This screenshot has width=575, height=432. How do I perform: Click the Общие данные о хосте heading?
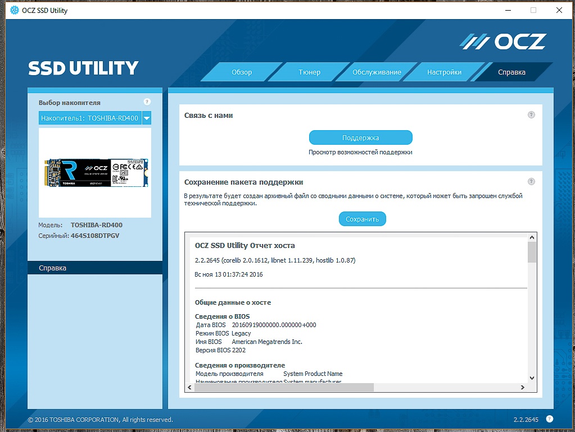point(233,302)
